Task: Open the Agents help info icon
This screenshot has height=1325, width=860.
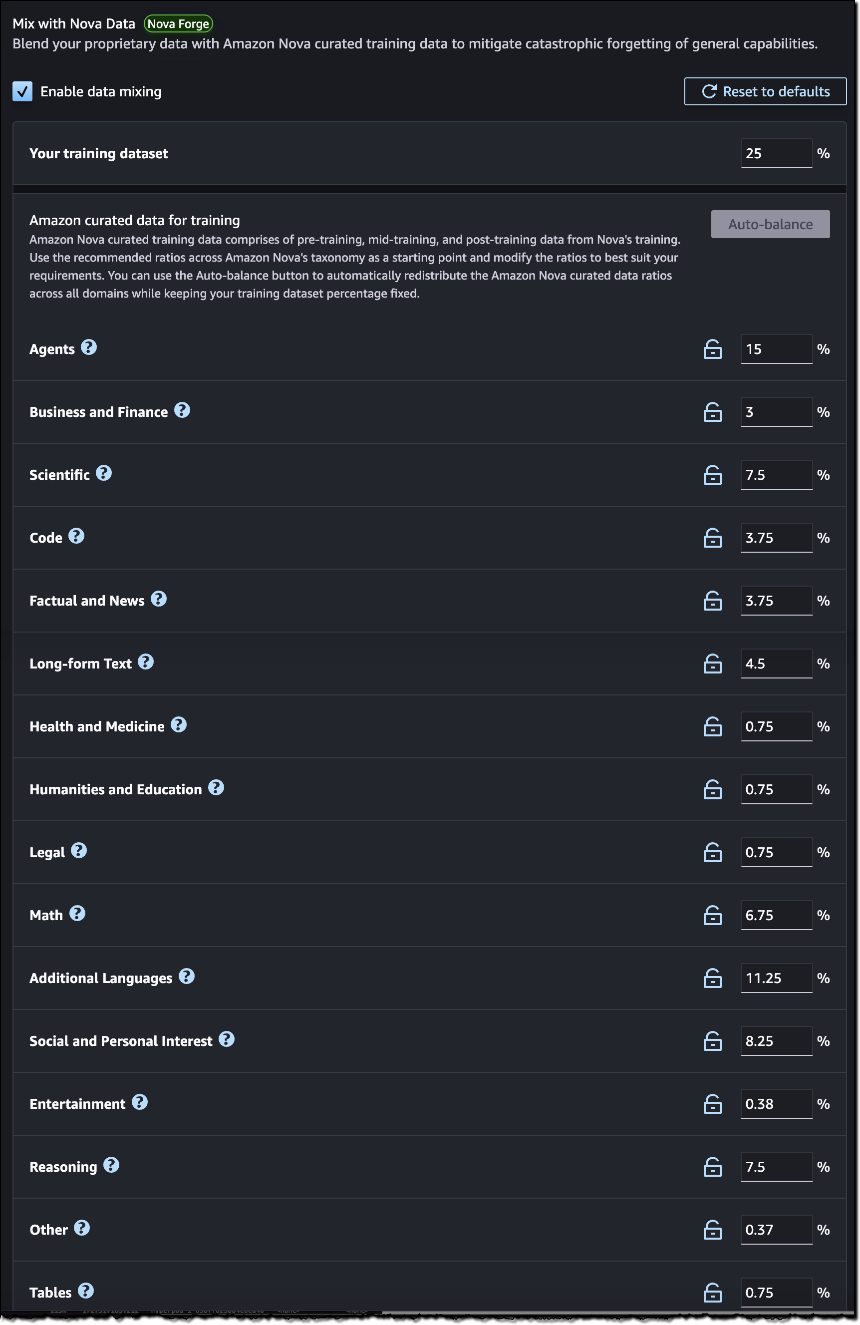Action: pos(88,347)
